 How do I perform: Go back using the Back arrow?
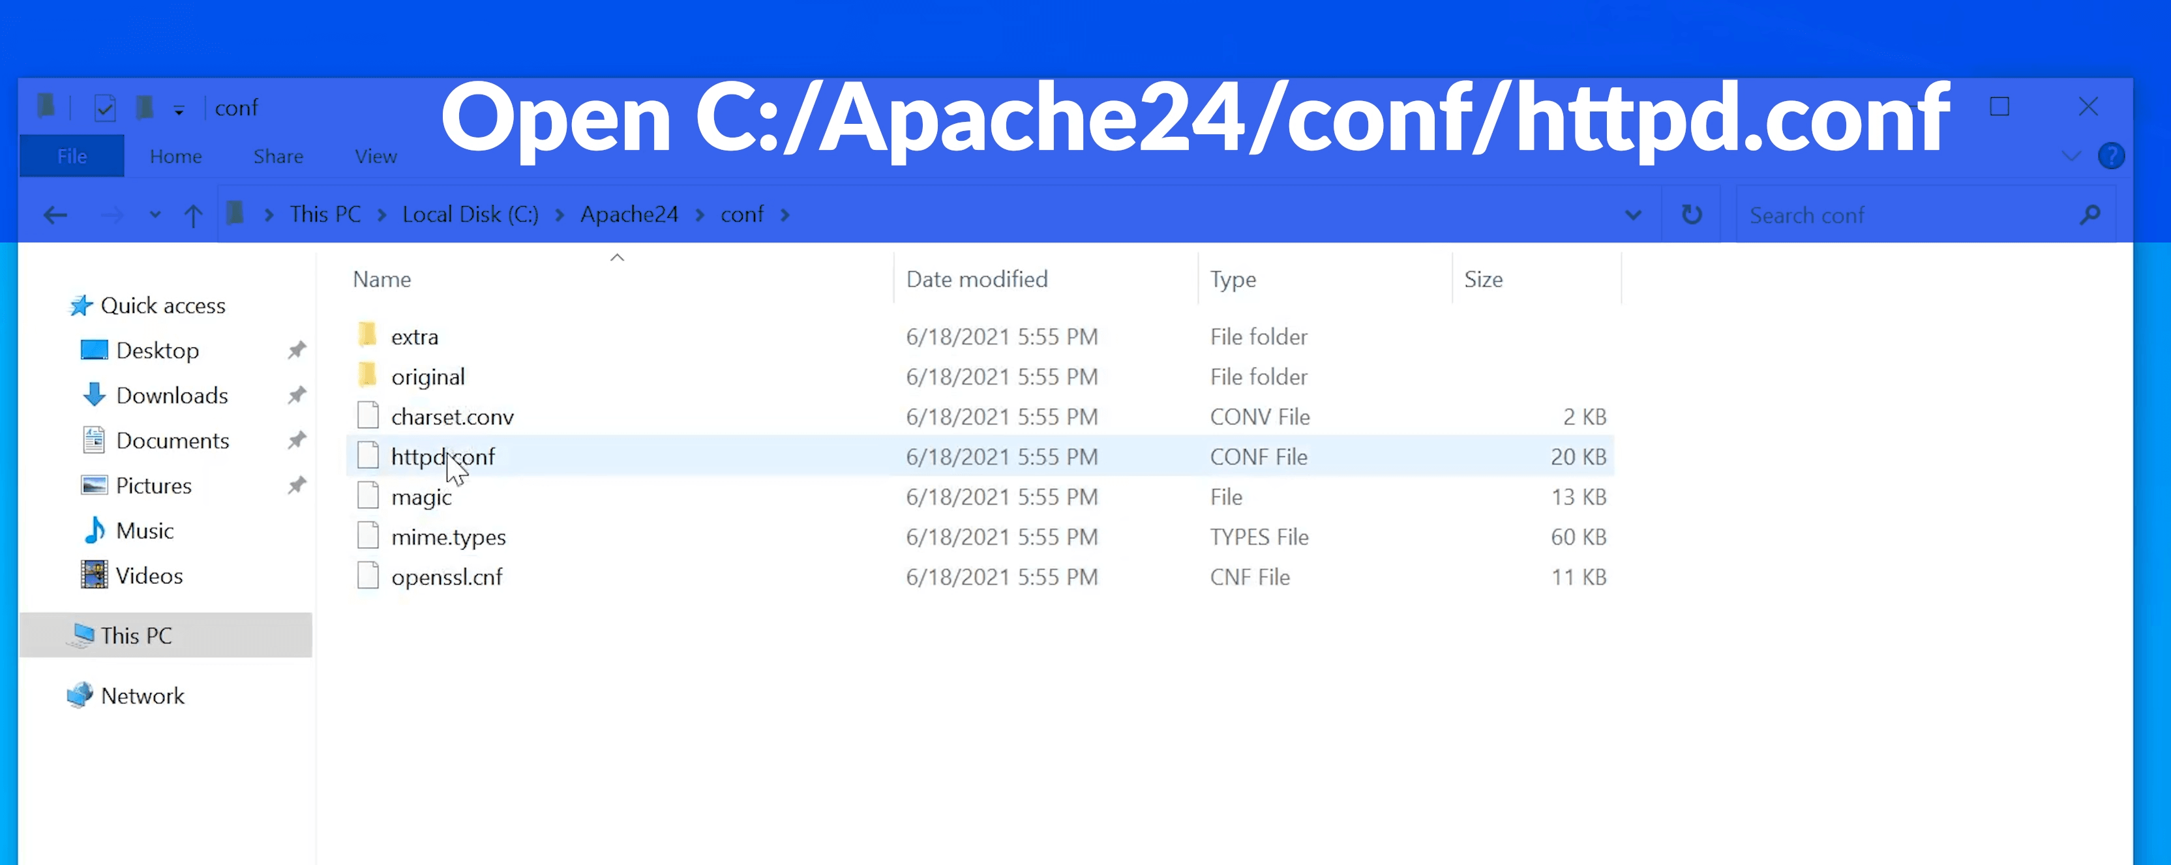pyautogui.click(x=55, y=216)
